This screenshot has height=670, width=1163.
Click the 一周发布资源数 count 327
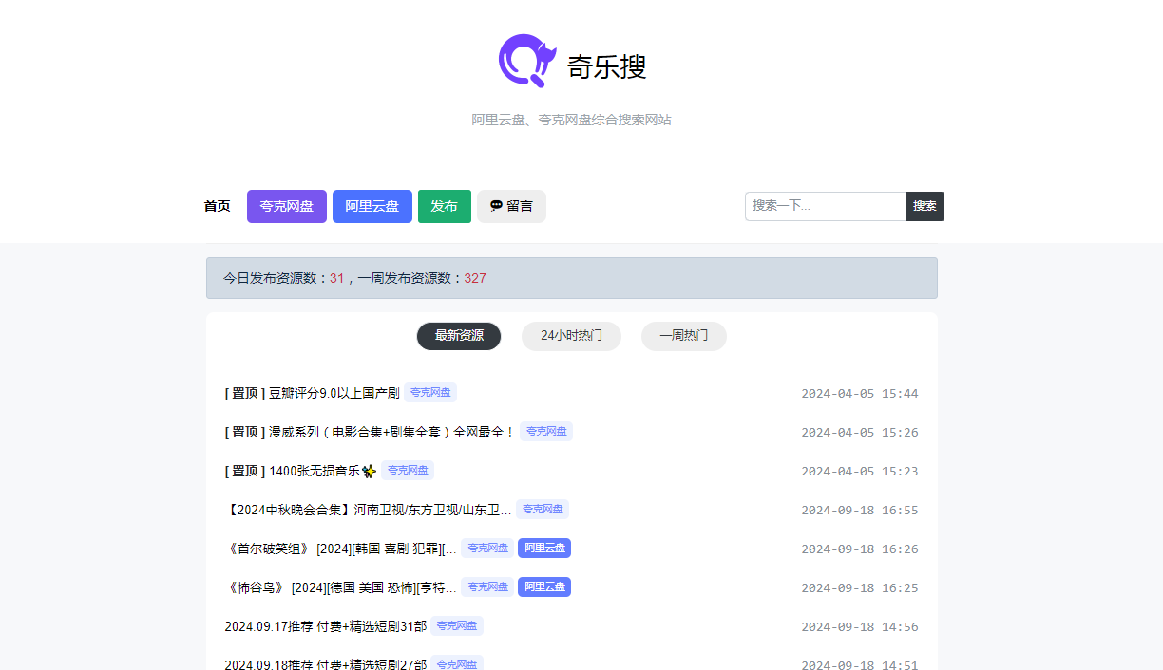(475, 278)
